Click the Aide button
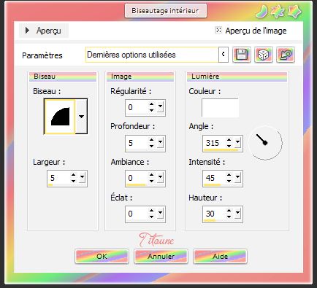Image resolution: width=317 pixels, height=288 pixels. coord(220,256)
